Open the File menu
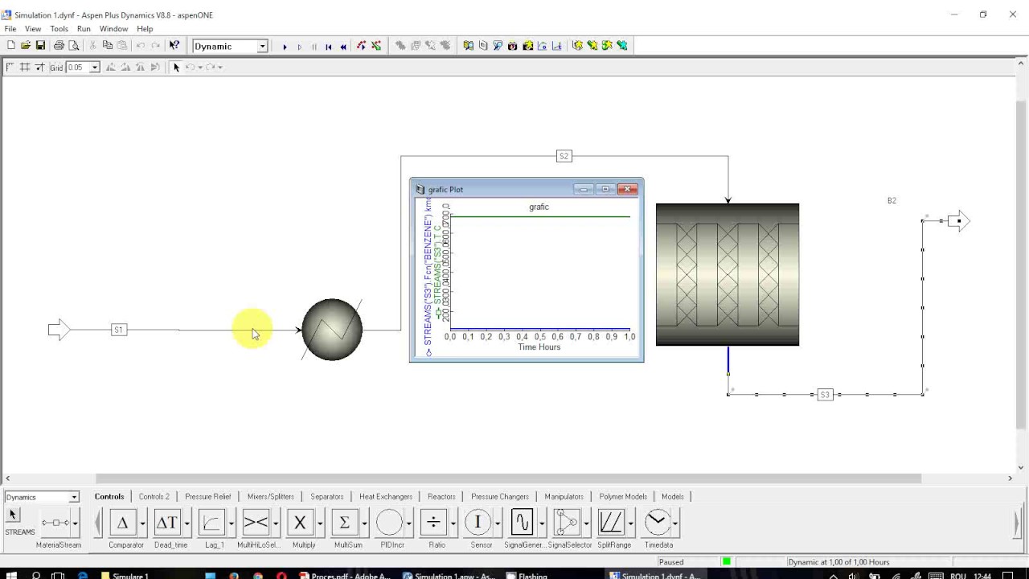The height and width of the screenshot is (579, 1029). tap(10, 29)
